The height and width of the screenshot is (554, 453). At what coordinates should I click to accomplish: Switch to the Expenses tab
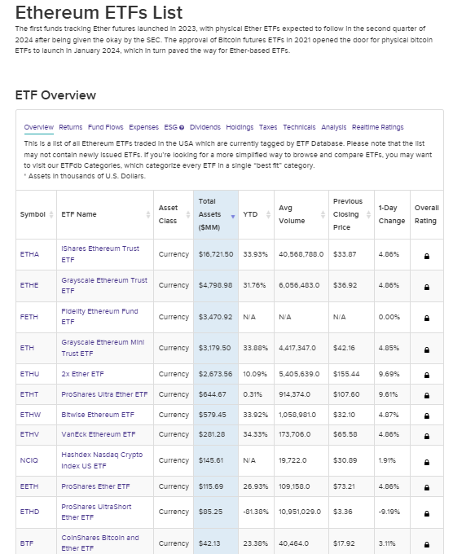[x=143, y=127]
